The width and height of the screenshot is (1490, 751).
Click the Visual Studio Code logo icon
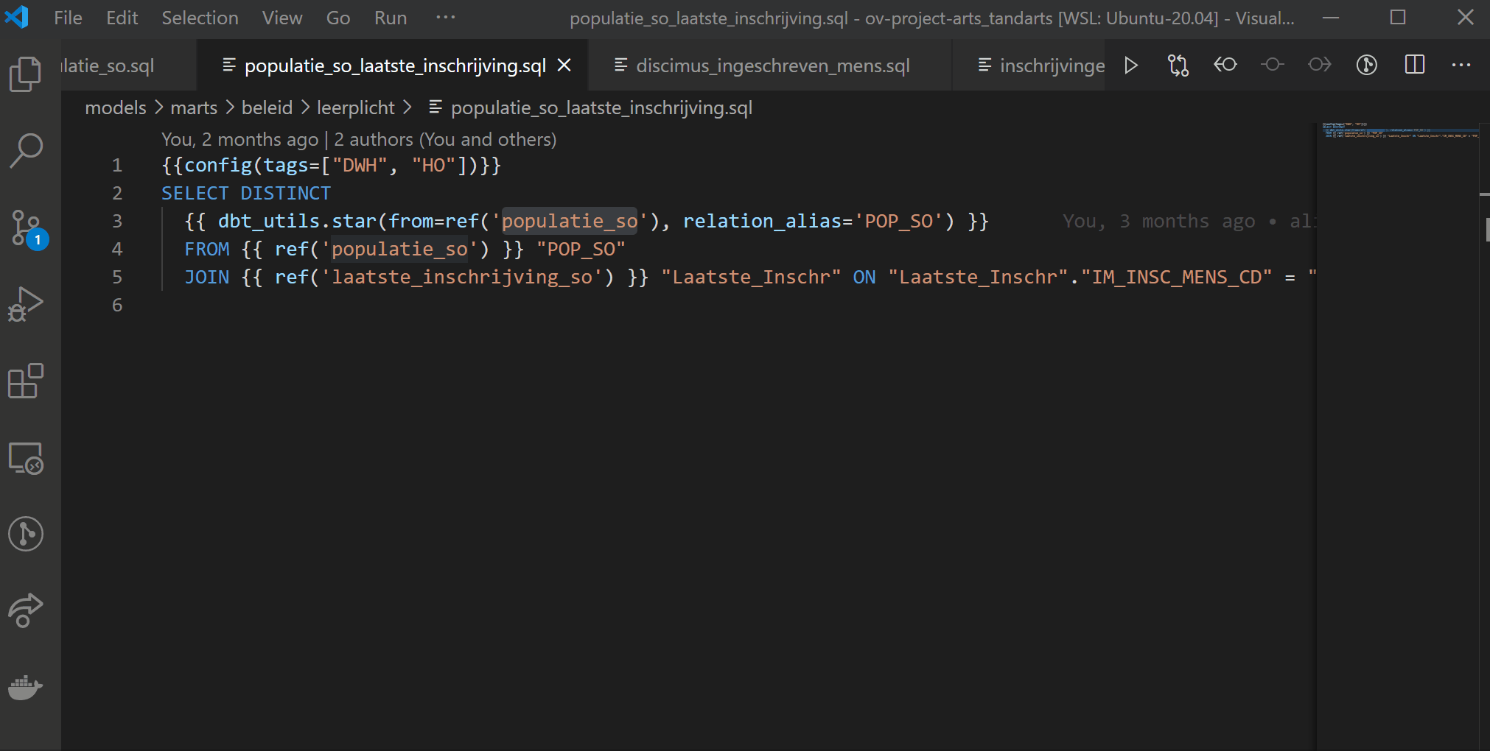[16, 17]
